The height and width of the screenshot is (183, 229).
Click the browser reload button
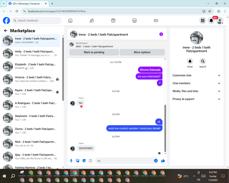coord(17,11)
